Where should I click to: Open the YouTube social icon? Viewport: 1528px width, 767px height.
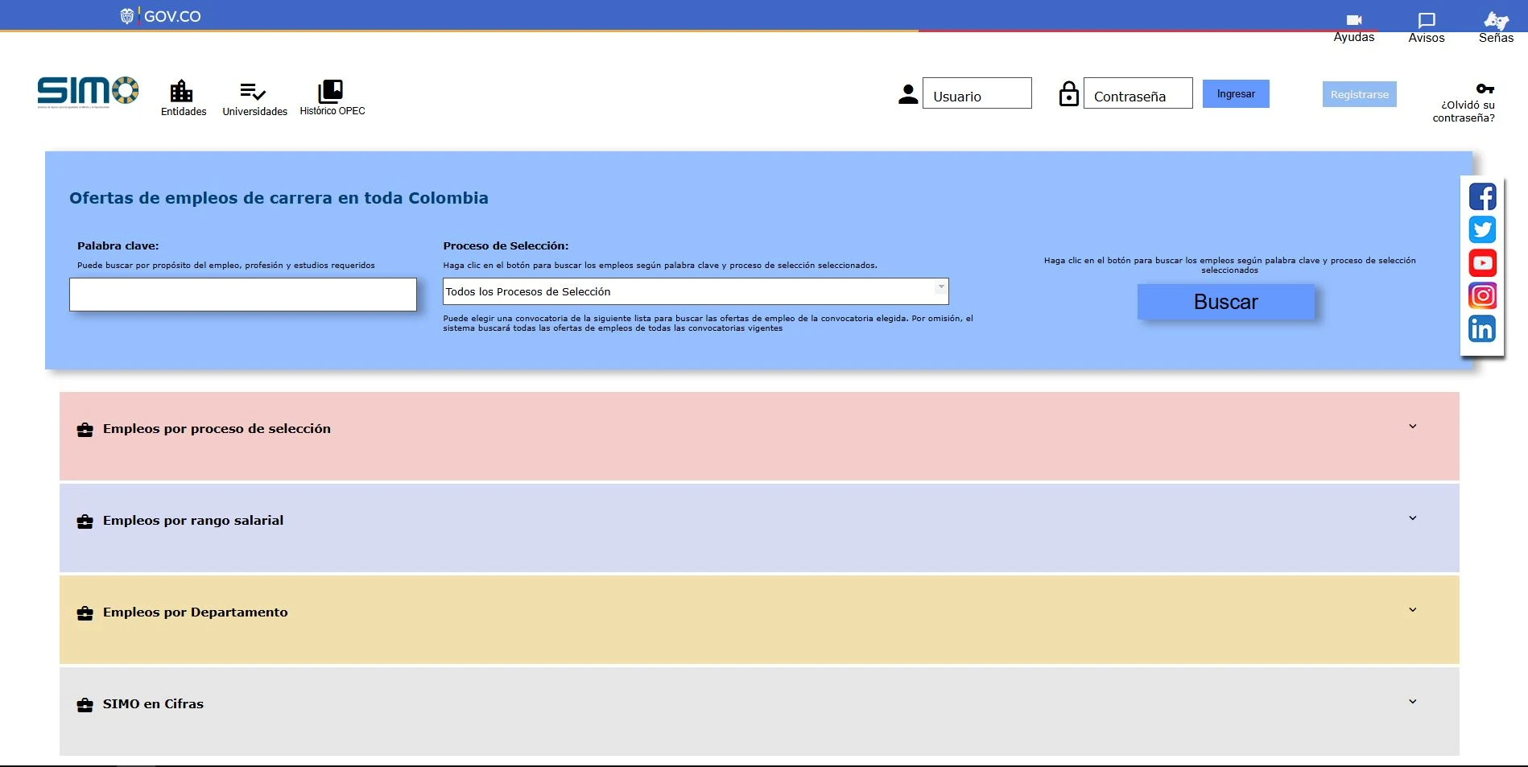pos(1482,262)
